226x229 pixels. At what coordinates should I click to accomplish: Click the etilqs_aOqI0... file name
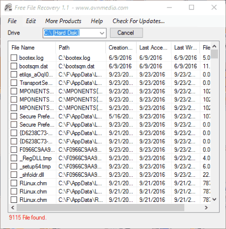[x=36, y=75]
